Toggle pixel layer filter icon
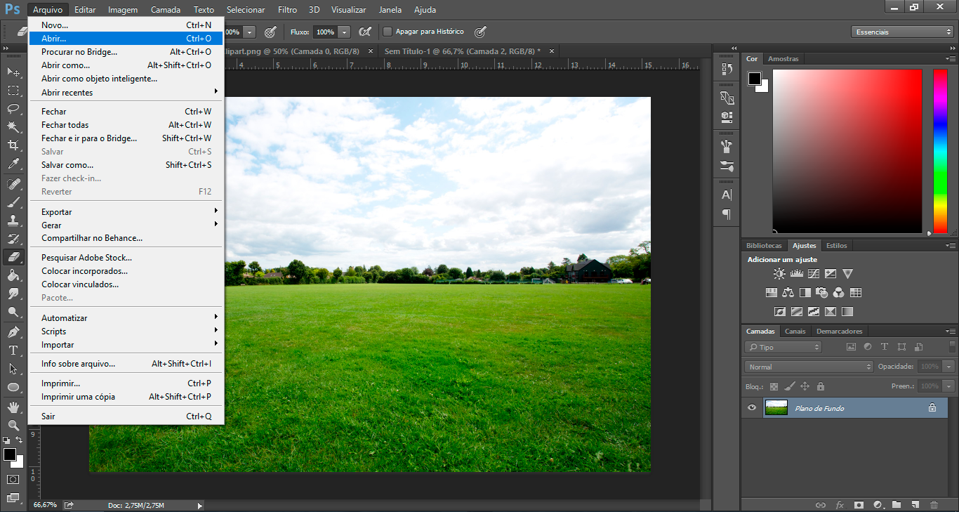 [x=851, y=347]
